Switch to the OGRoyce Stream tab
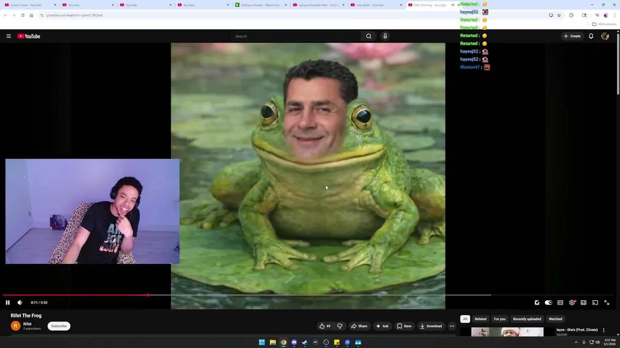Viewport: 620px width, 348px height. (x=260, y=5)
